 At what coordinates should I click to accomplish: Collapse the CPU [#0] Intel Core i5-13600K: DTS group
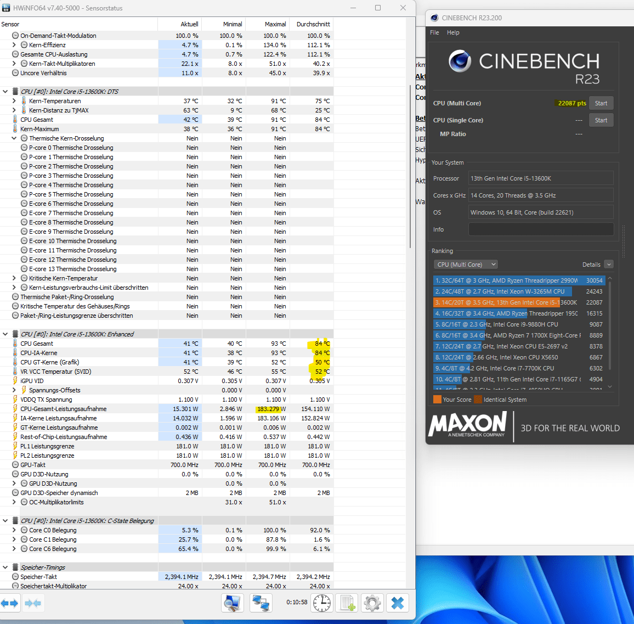tap(5, 92)
